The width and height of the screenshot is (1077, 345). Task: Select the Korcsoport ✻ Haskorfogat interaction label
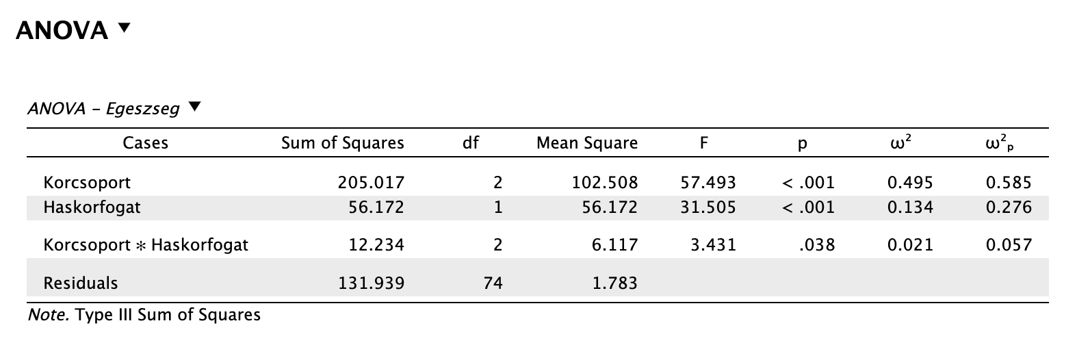pos(146,244)
